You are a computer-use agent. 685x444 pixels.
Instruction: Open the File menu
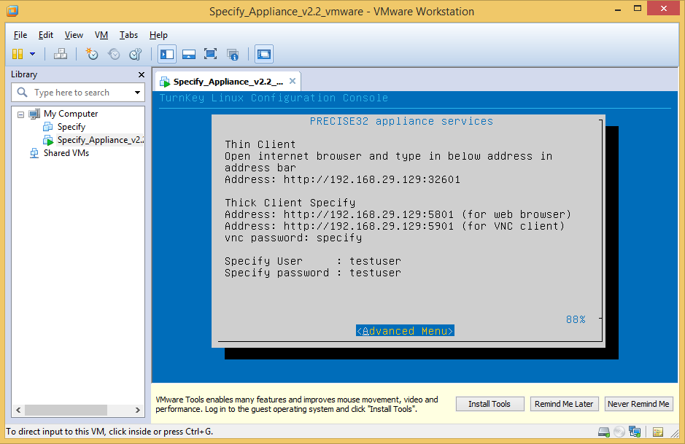pos(20,35)
